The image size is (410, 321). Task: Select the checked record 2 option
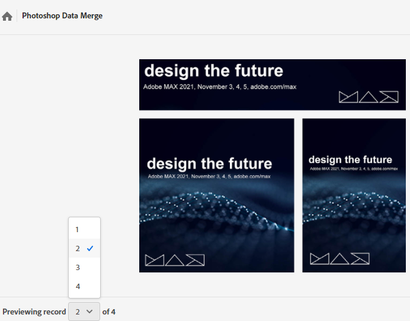(x=84, y=248)
